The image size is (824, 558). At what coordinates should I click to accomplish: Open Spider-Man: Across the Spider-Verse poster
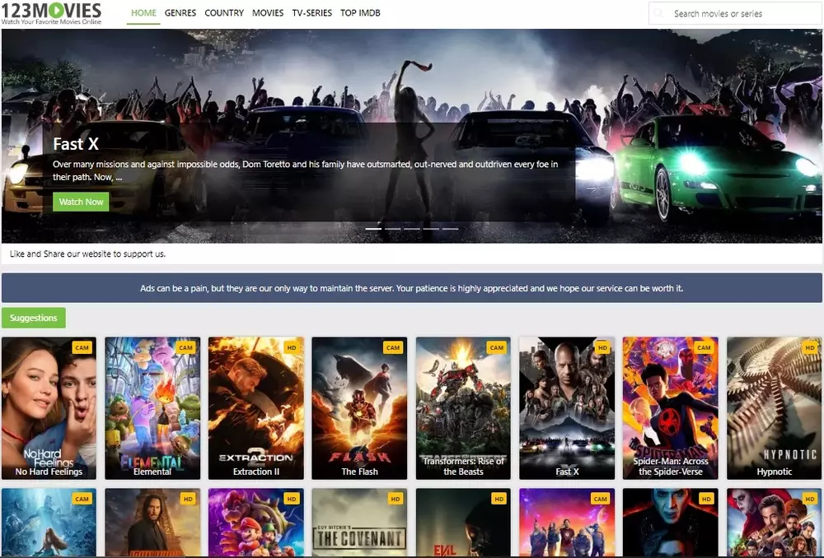671,408
